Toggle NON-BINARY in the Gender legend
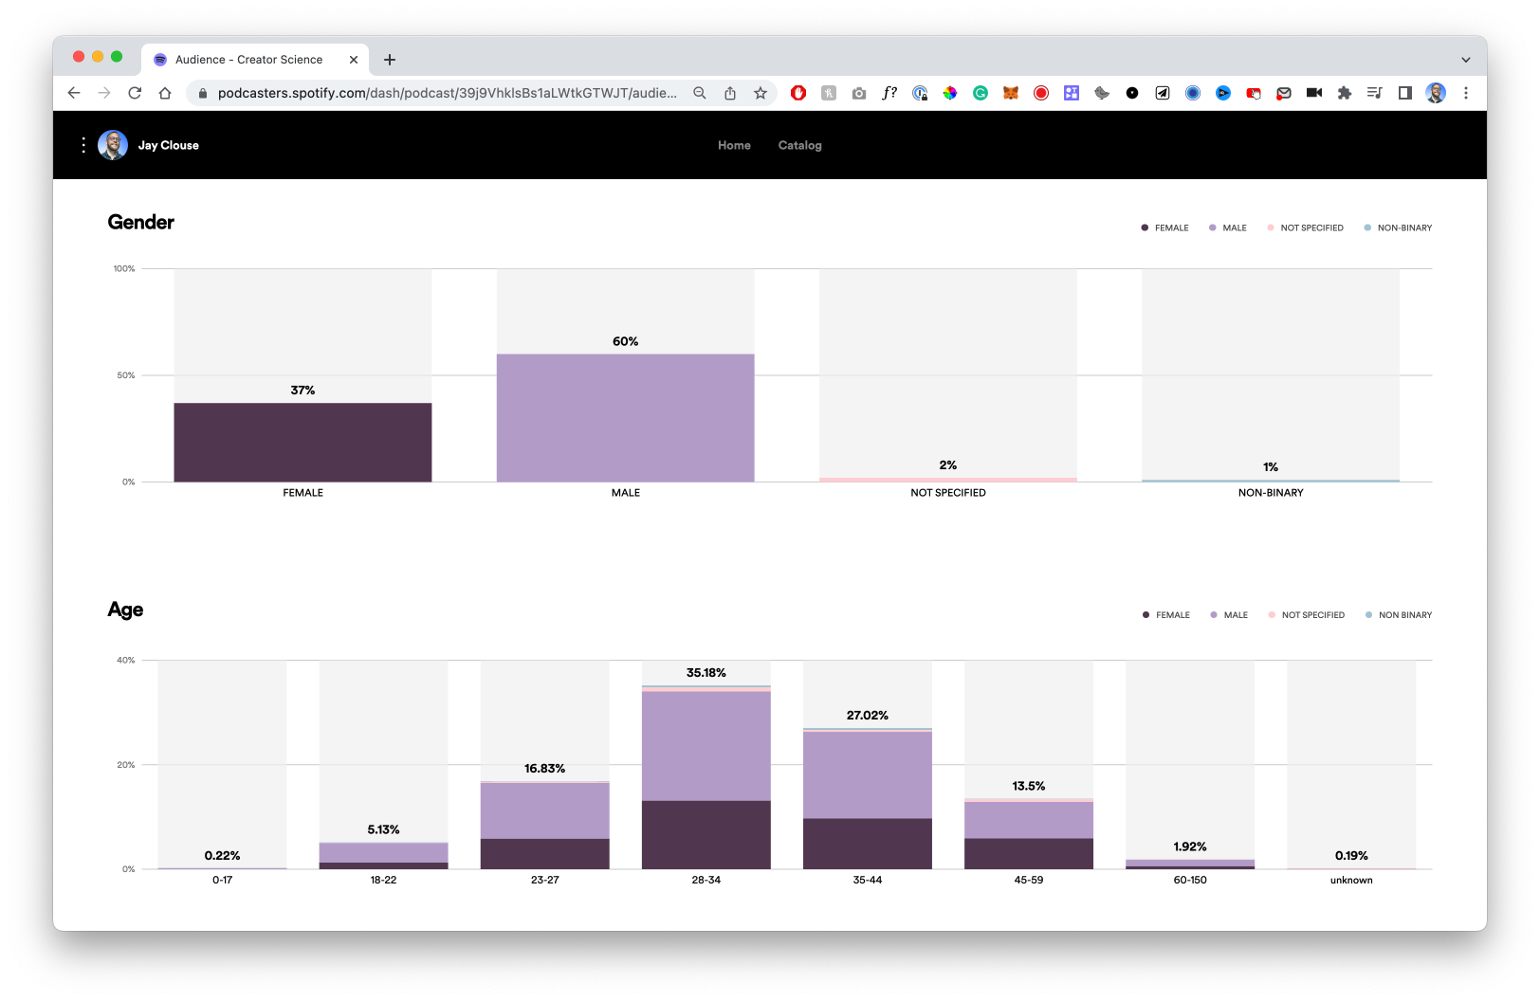 1398,228
